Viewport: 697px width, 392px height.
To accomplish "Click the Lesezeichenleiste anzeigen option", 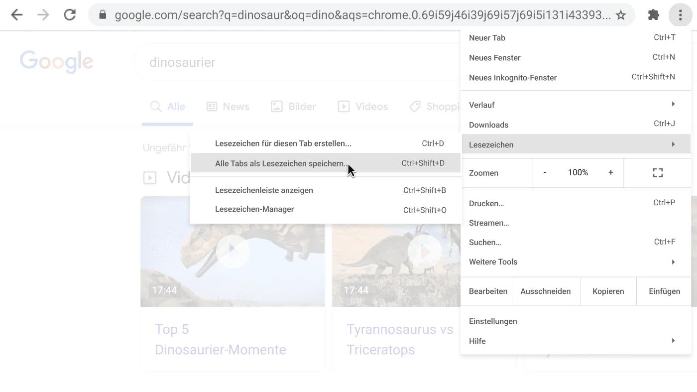I will 264,190.
